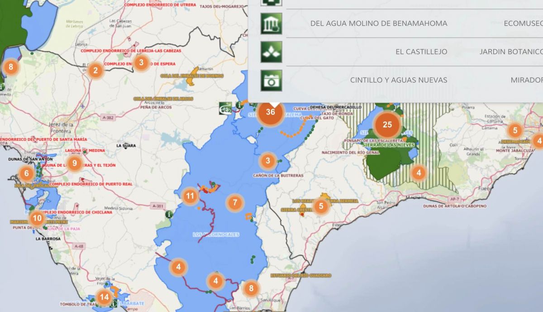Select the green bicycle greenway icon on the map

(x=225, y=109)
